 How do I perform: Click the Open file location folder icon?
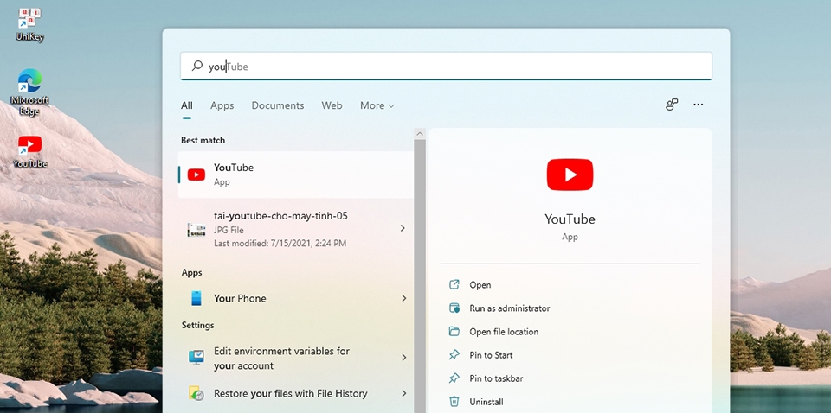(454, 332)
